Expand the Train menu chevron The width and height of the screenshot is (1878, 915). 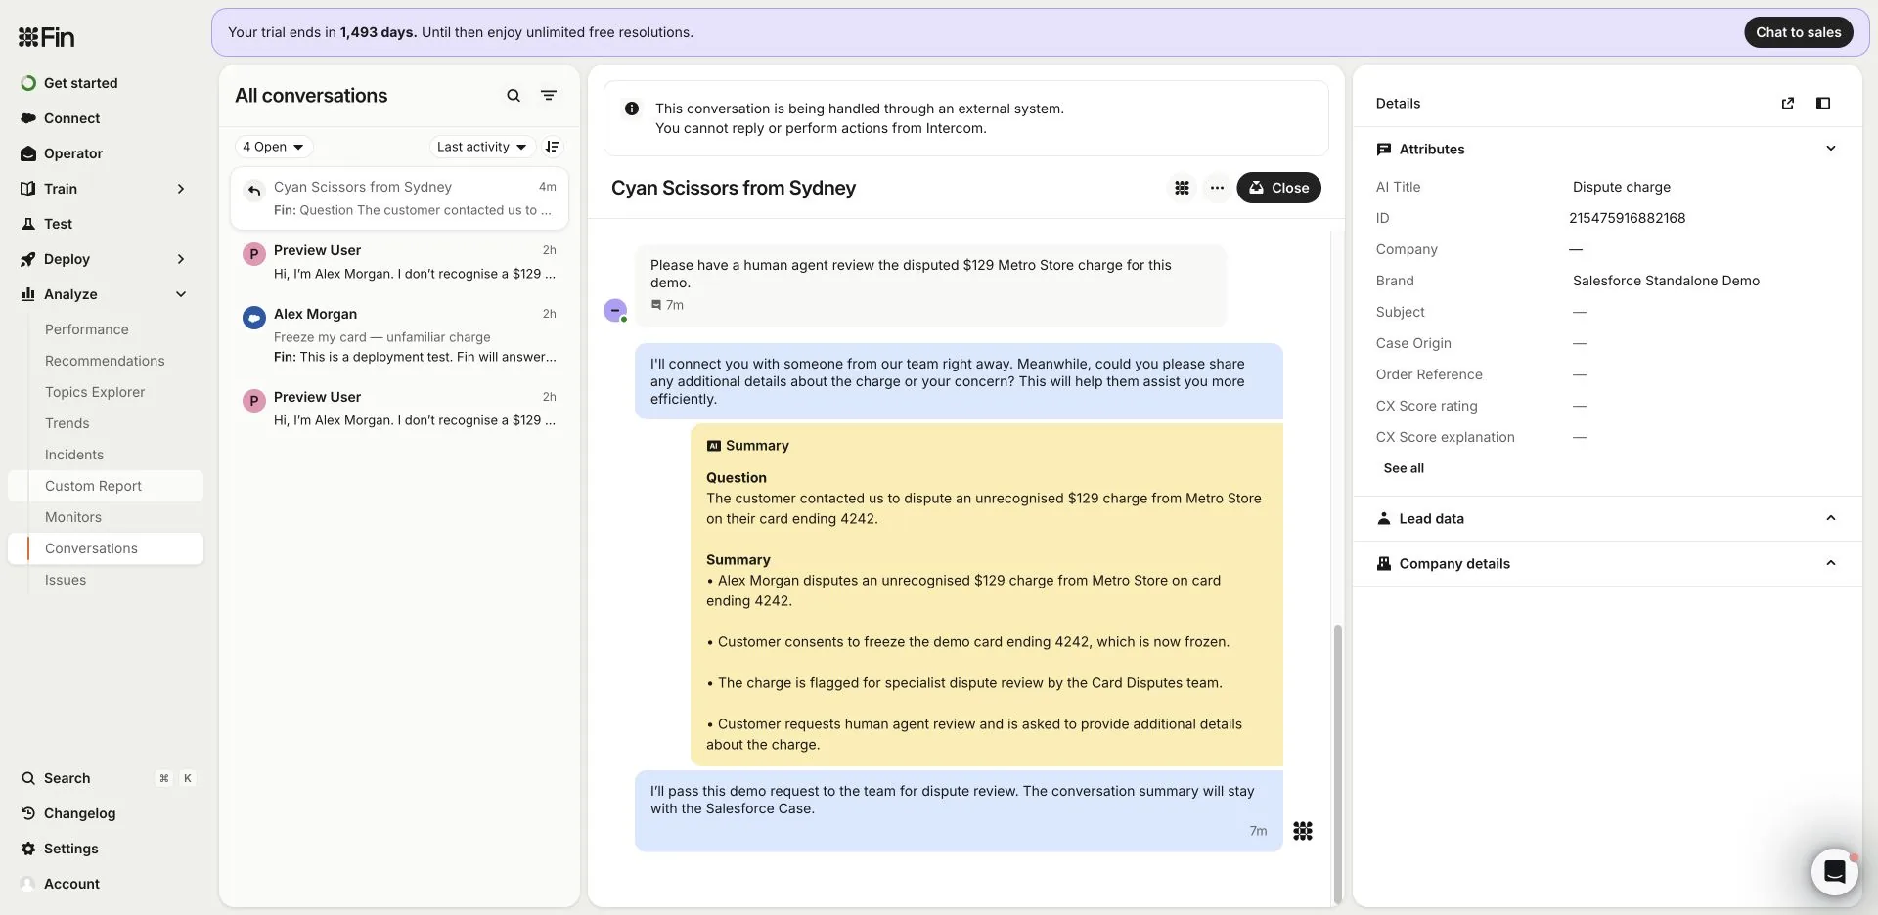[181, 189]
